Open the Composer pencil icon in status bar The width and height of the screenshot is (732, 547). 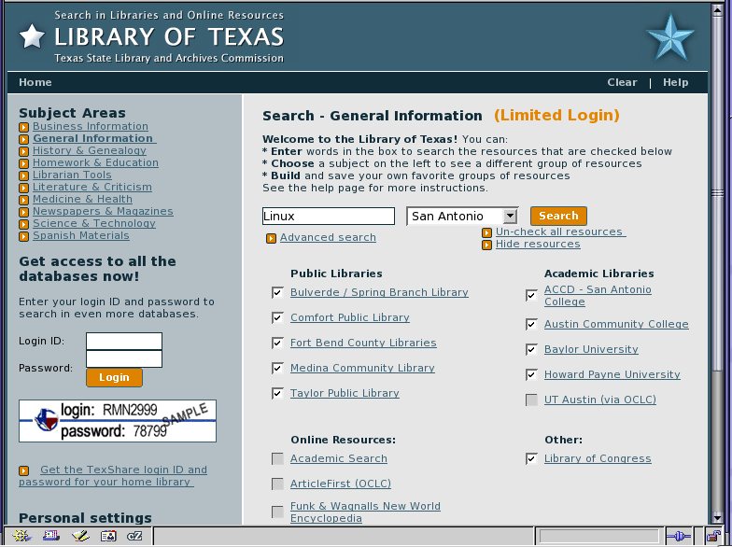(x=79, y=537)
